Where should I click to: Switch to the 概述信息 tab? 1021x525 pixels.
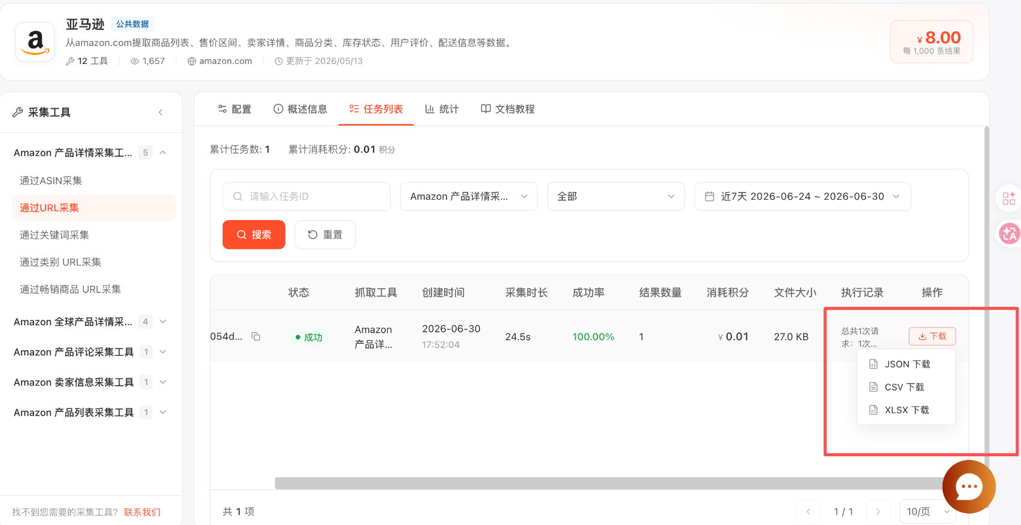click(300, 109)
